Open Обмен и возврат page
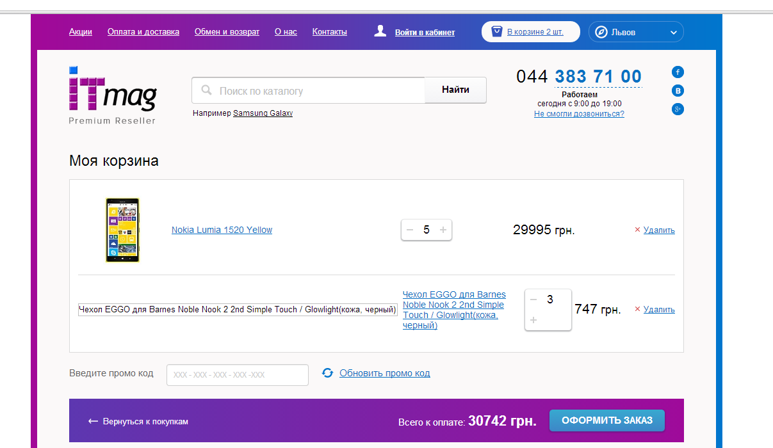773x448 pixels. [x=227, y=31]
